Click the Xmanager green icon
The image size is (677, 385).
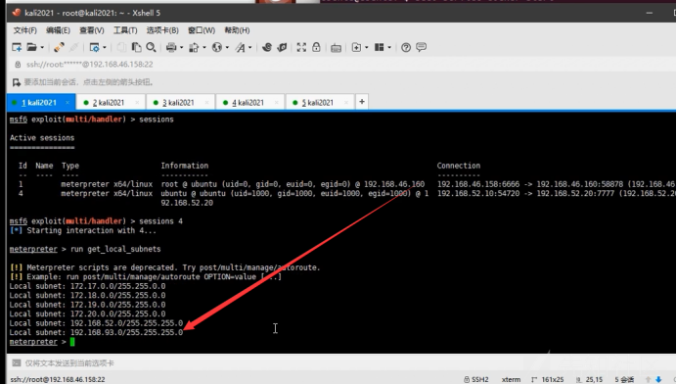tap(282, 47)
